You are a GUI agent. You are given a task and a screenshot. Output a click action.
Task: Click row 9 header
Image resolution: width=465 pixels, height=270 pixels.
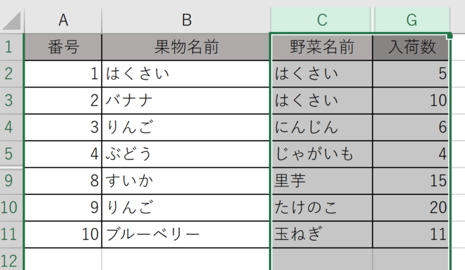pos(11,180)
